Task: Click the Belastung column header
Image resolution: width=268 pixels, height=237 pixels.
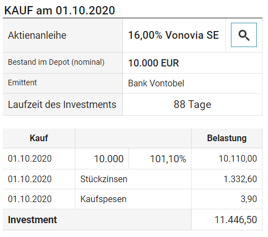Action: pyautogui.click(x=227, y=138)
